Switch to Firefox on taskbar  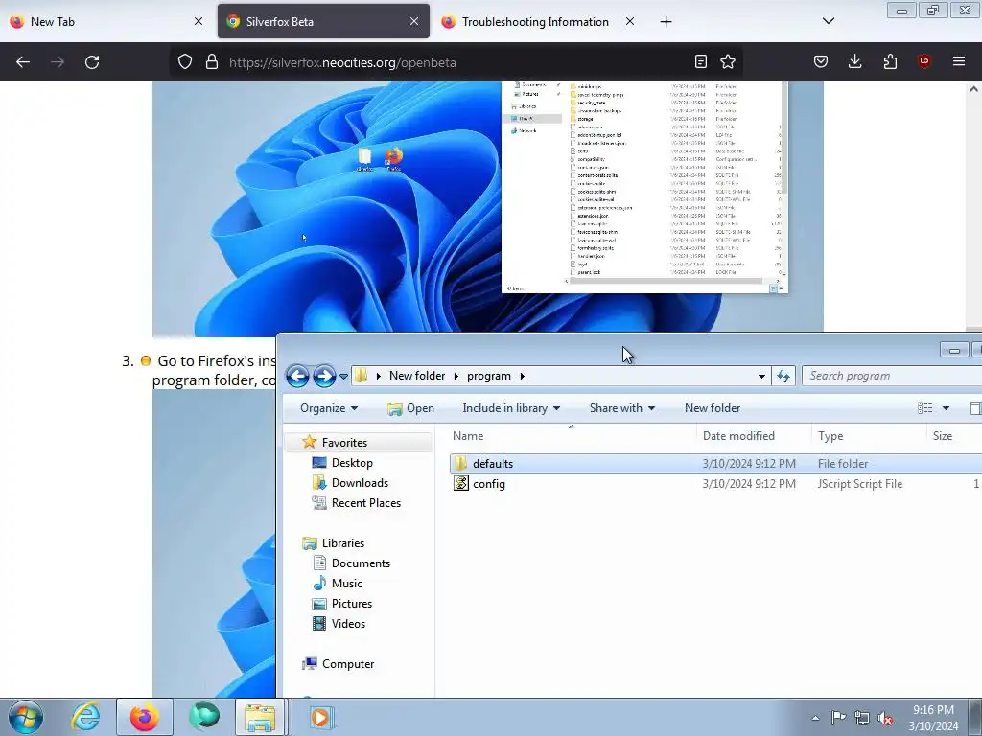tap(145, 717)
